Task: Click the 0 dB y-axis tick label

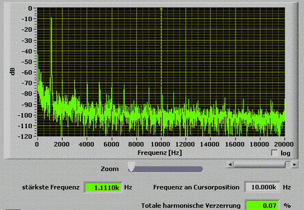Action: click(30, 9)
